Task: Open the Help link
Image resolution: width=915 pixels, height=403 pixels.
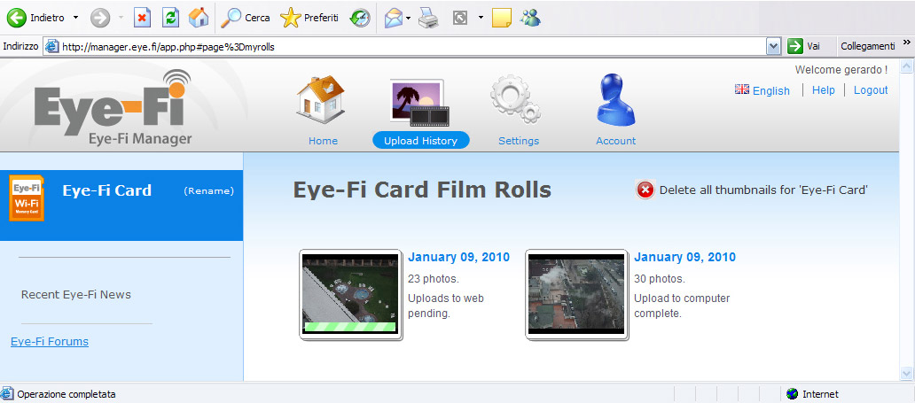Action: click(824, 89)
